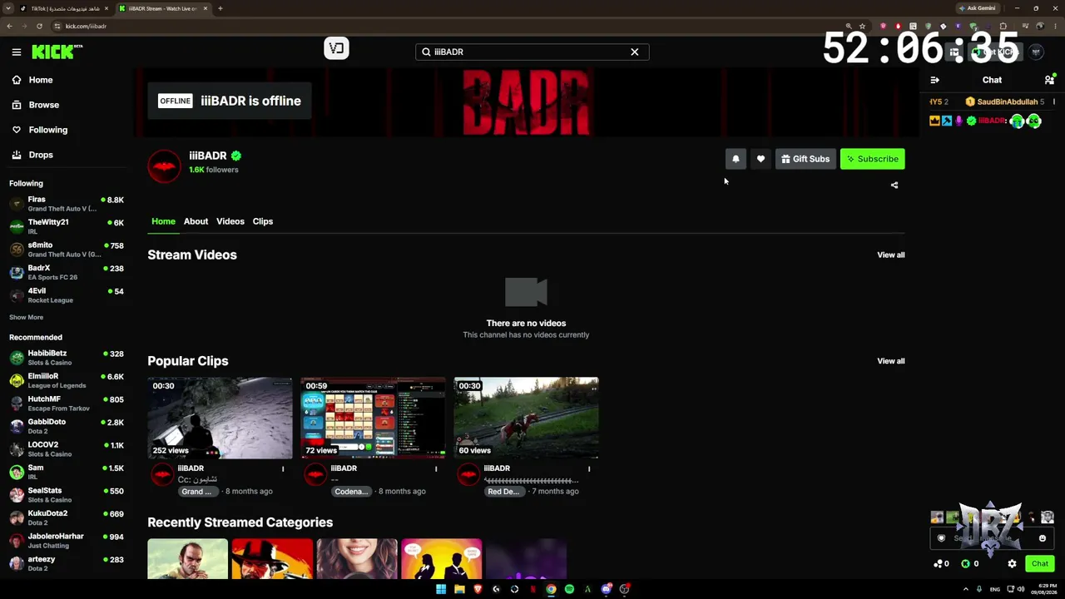The width and height of the screenshot is (1065, 599).
Task: Open options menu for 72 views clip
Action: point(436,469)
